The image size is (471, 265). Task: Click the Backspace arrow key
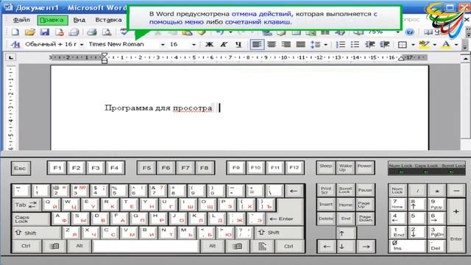coord(294,191)
